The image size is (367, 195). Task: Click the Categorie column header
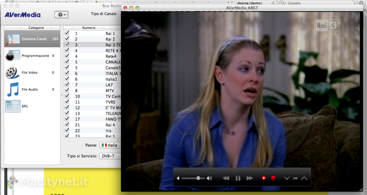pos(36,28)
